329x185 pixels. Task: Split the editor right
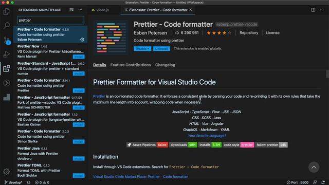[x=313, y=10]
